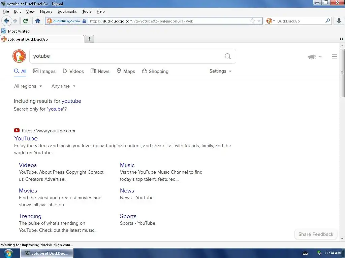345x258 pixels.
Task: Click the YouTube favicon beside result URL
Action: coord(17,131)
